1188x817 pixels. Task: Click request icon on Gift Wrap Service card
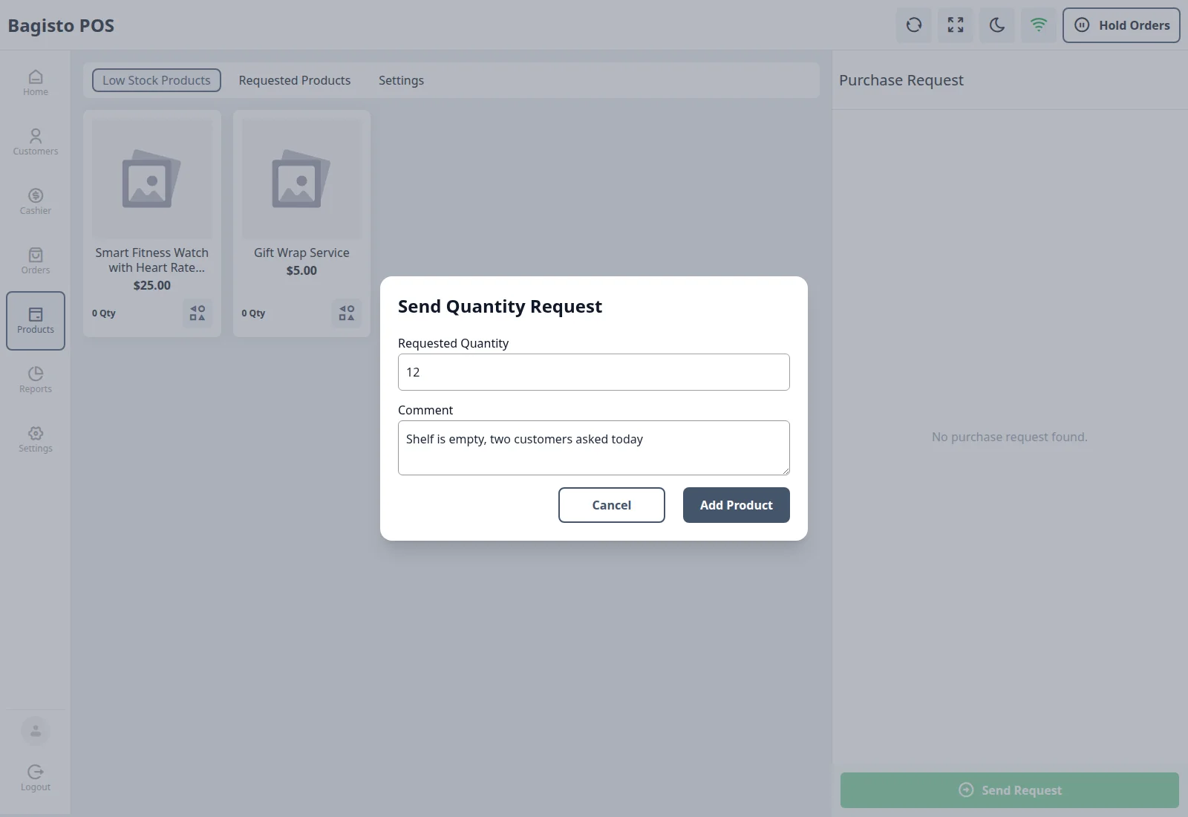click(347, 313)
